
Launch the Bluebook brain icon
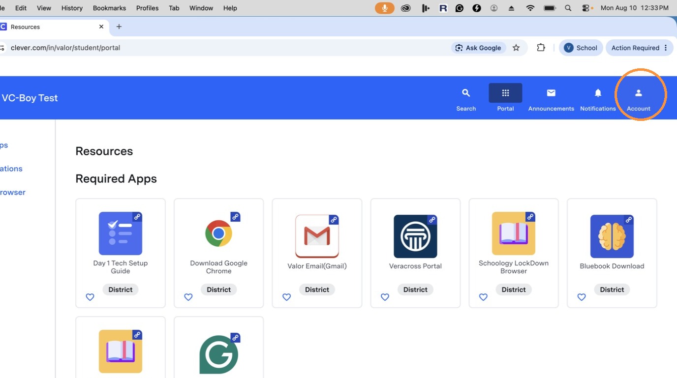coord(612,236)
